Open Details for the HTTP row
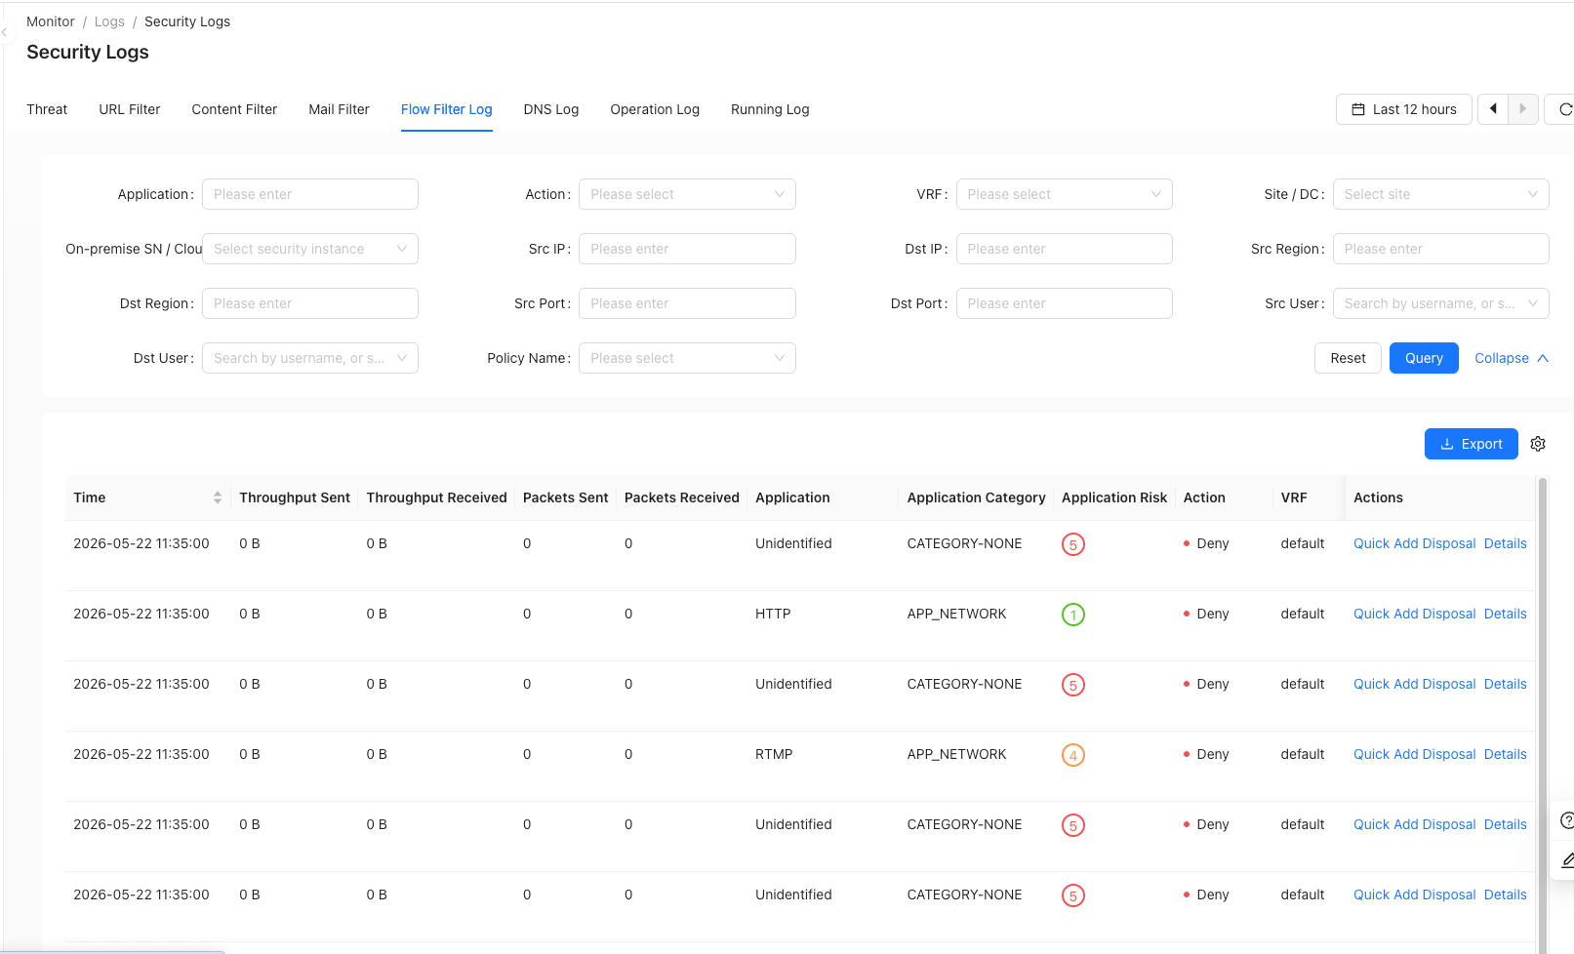 pos(1505,614)
